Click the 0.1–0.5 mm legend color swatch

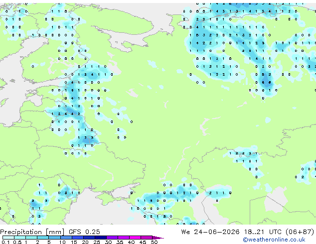[8, 238]
